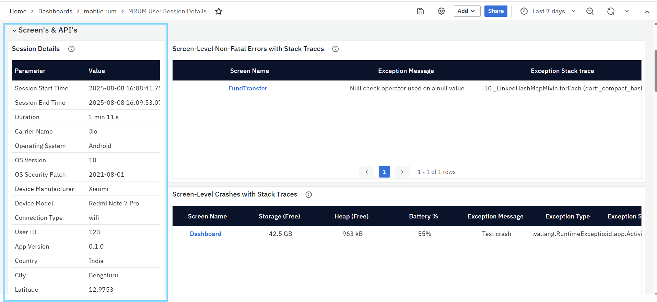Click the Session Details info icon

tap(71, 49)
